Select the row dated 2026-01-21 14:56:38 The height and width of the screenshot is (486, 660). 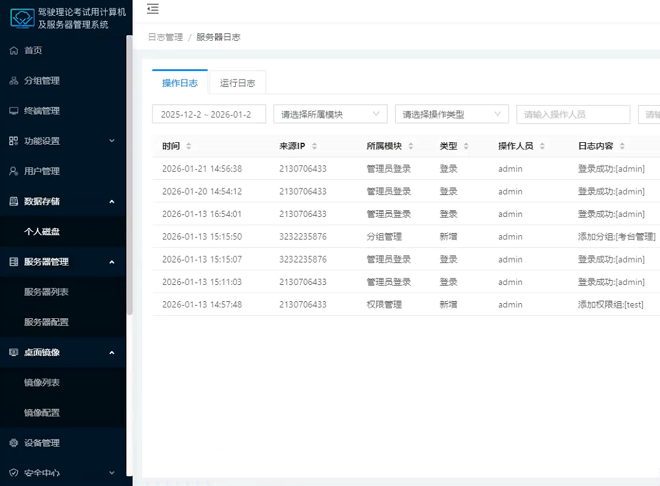point(406,169)
